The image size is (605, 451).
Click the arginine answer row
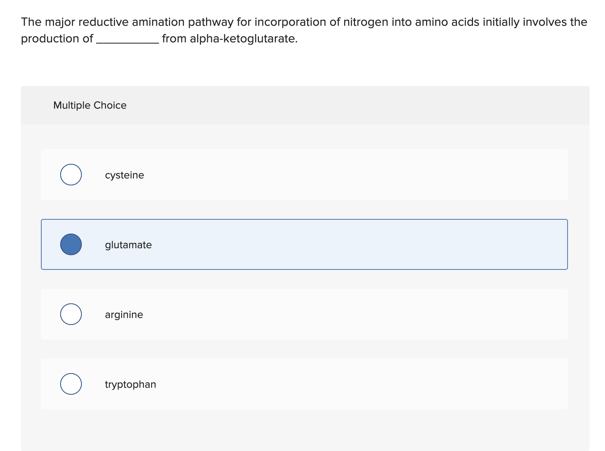270,314
